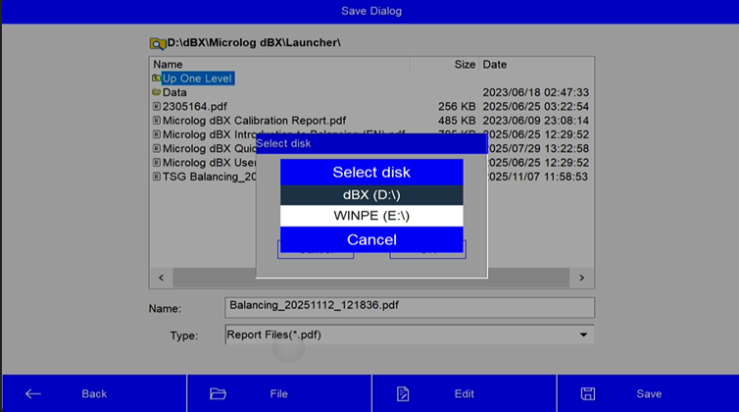Click the horizontal scrollbar right arrow
The image size is (739, 412).
click(x=581, y=279)
